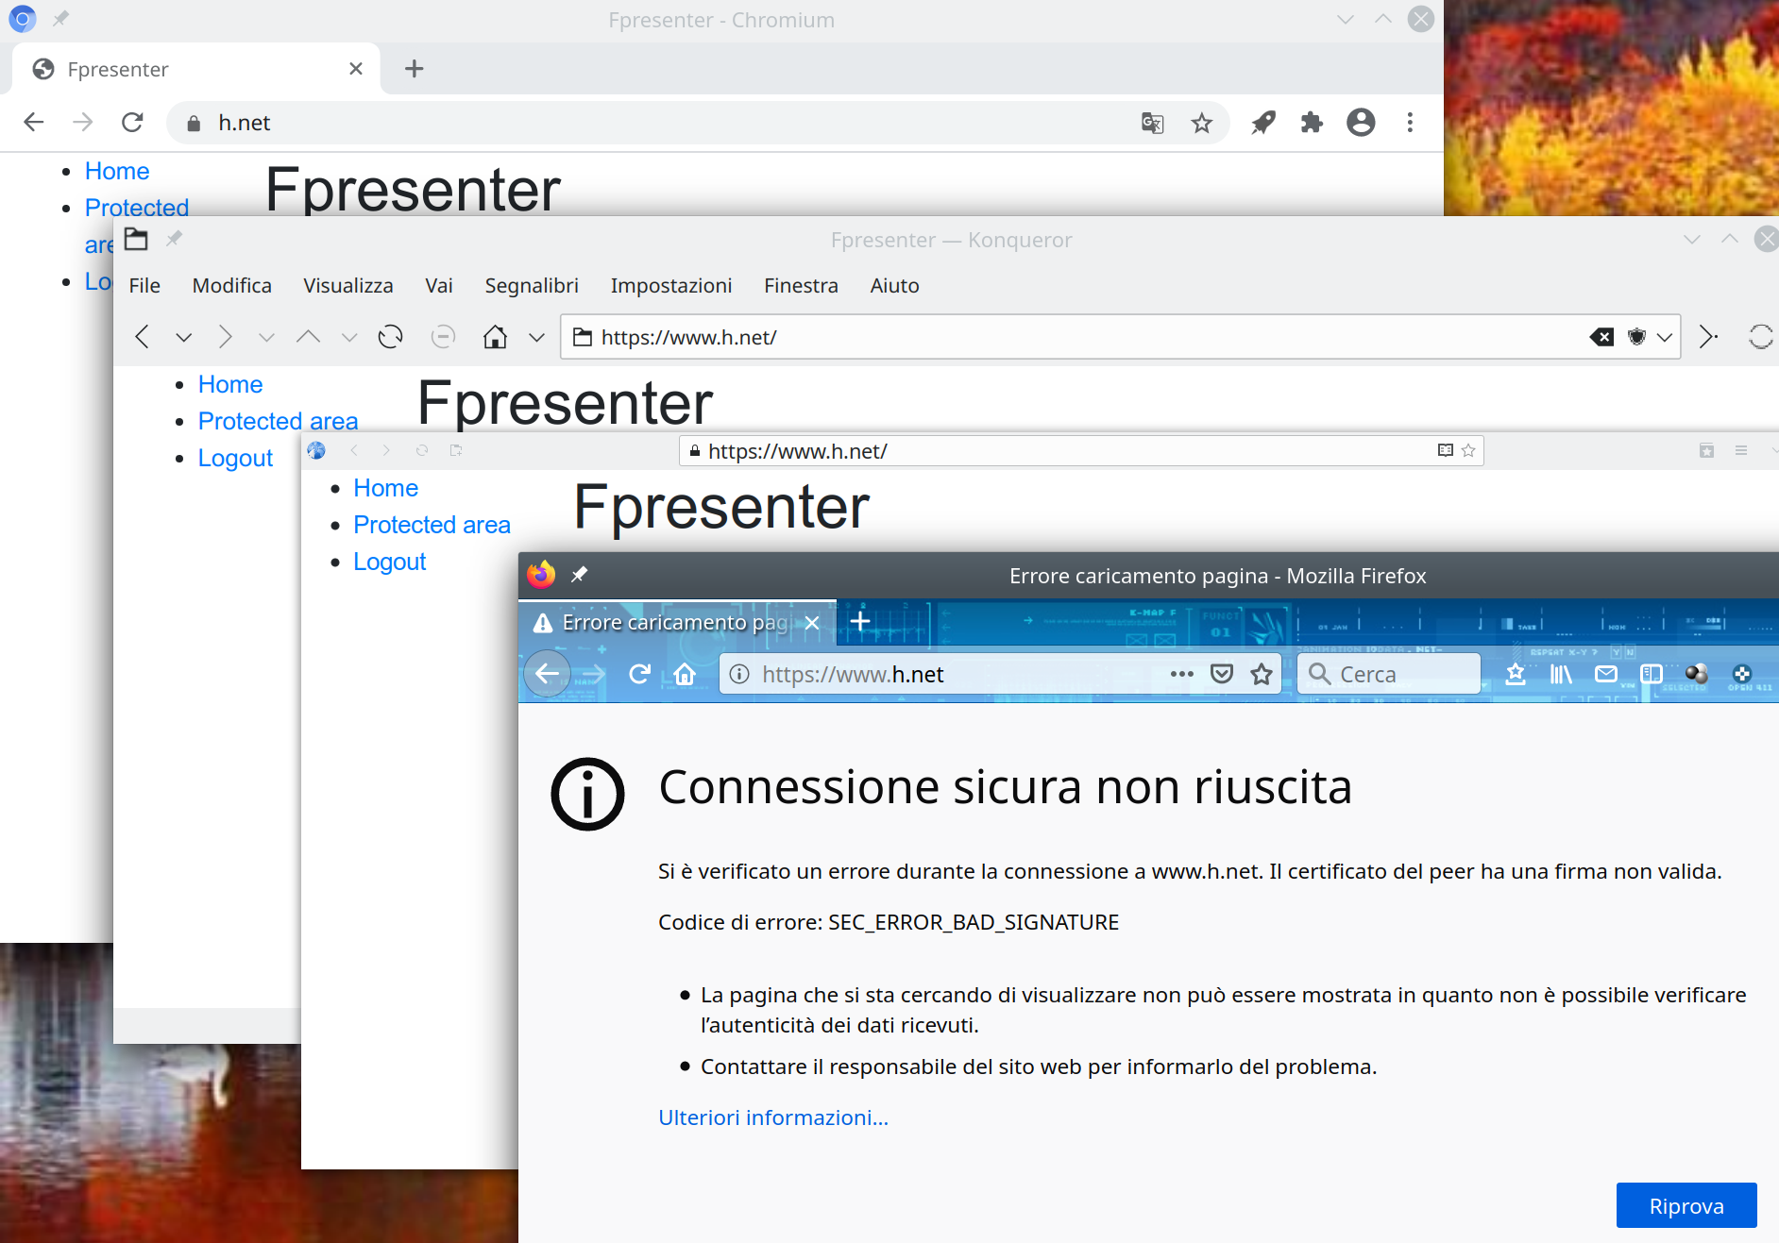The width and height of the screenshot is (1779, 1243).
Task: Open Firefox page actions three dots
Action: [x=1181, y=674]
